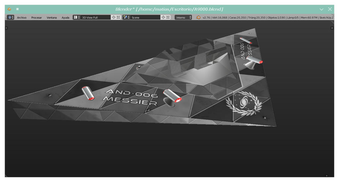The height and width of the screenshot is (182, 339).
Task: Delete the current Scene with X icon
Action: pos(168,17)
